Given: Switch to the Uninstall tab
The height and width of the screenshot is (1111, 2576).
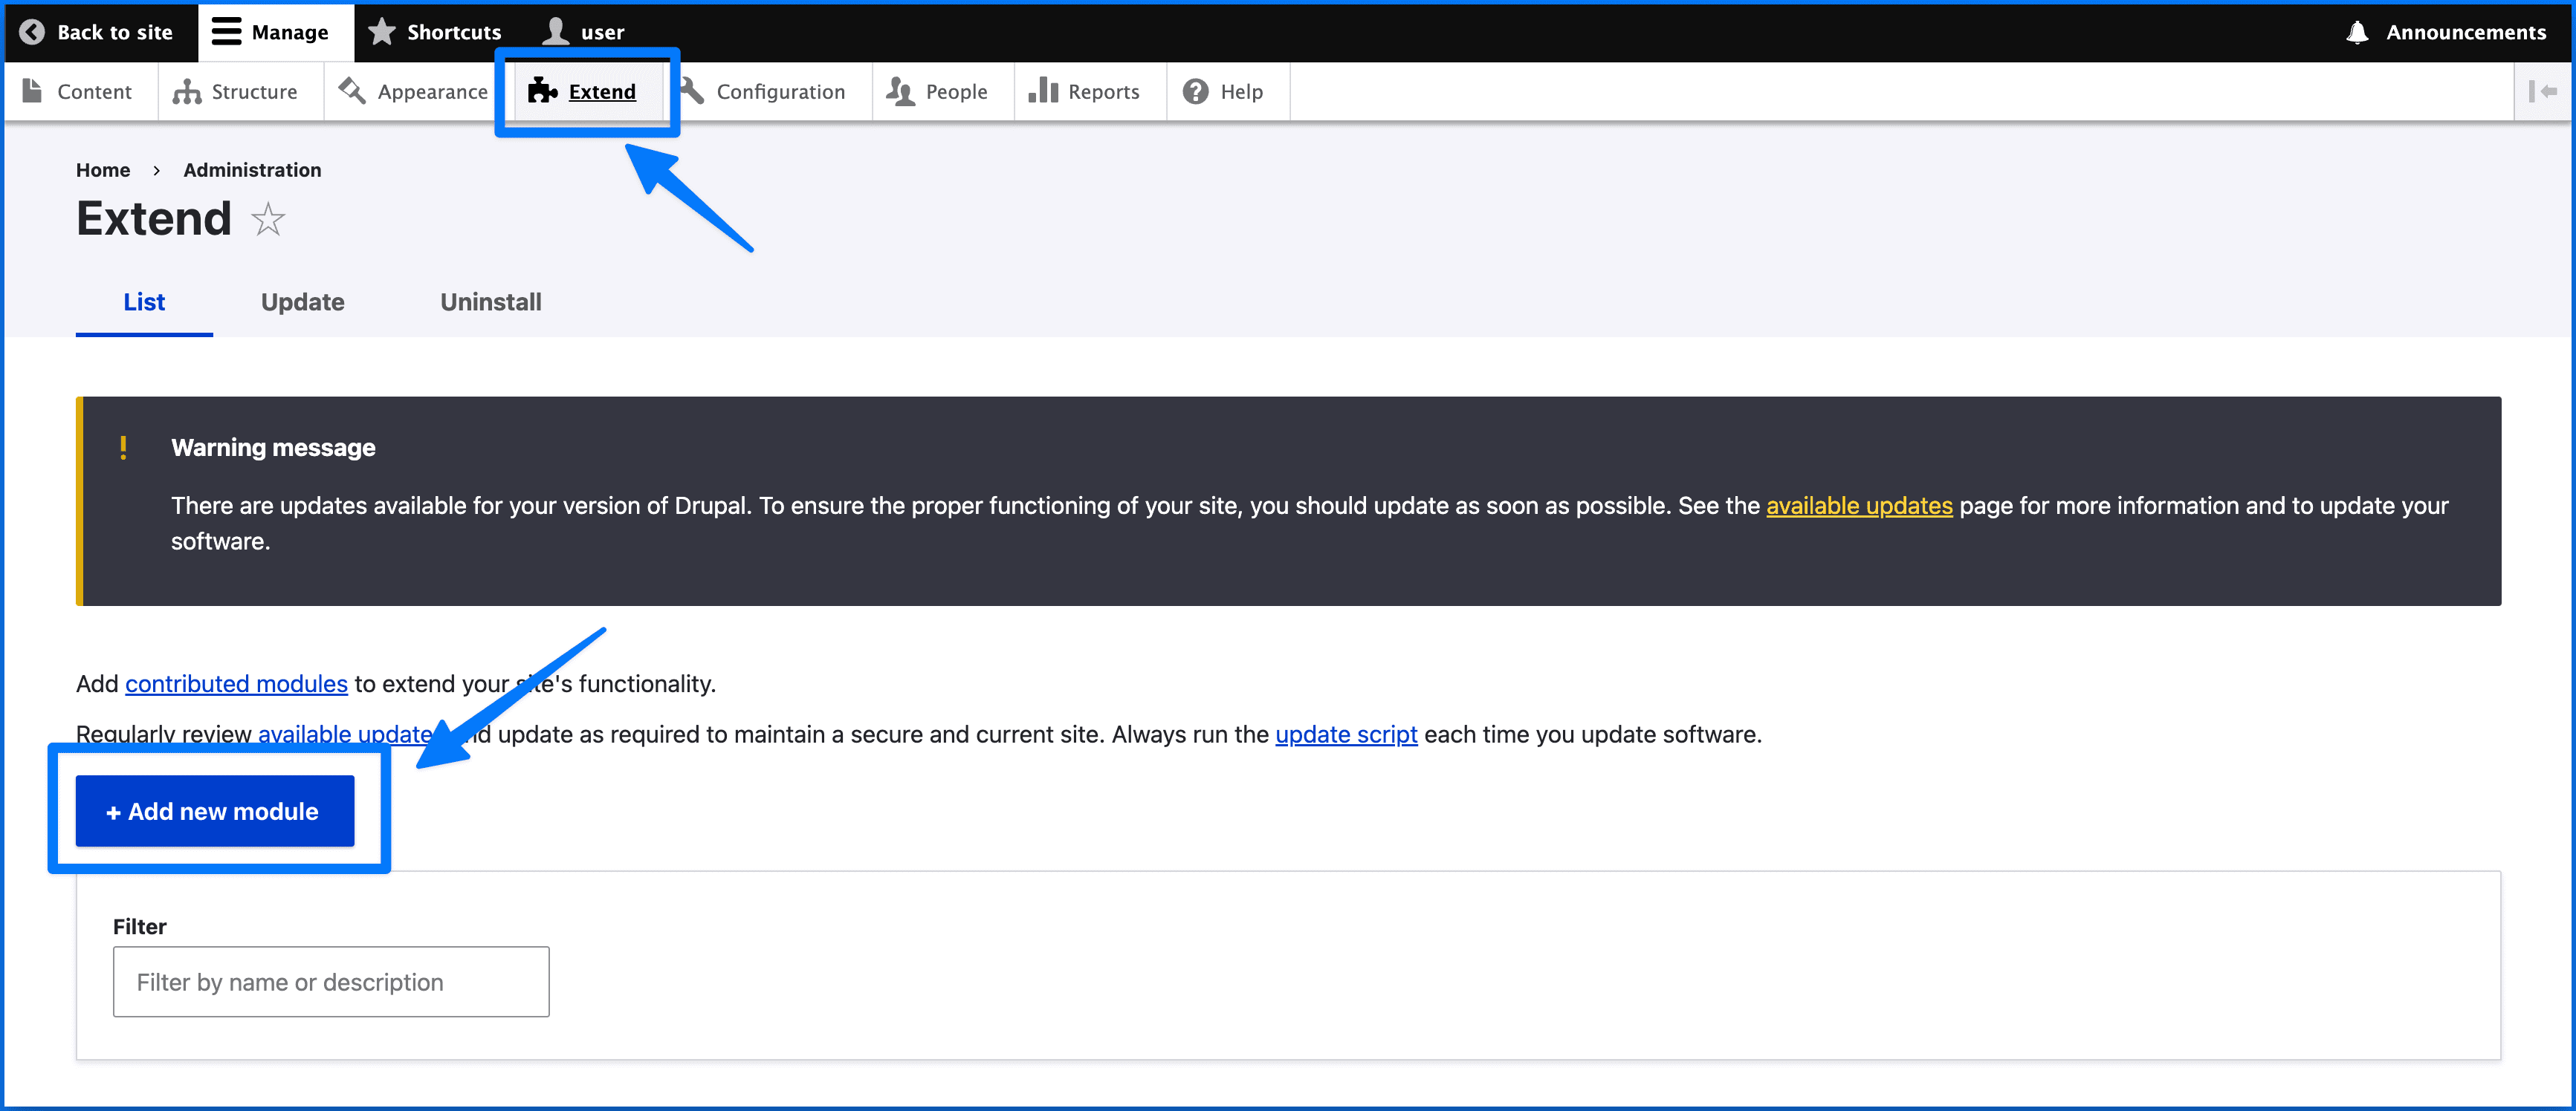Looking at the screenshot, I should (490, 302).
